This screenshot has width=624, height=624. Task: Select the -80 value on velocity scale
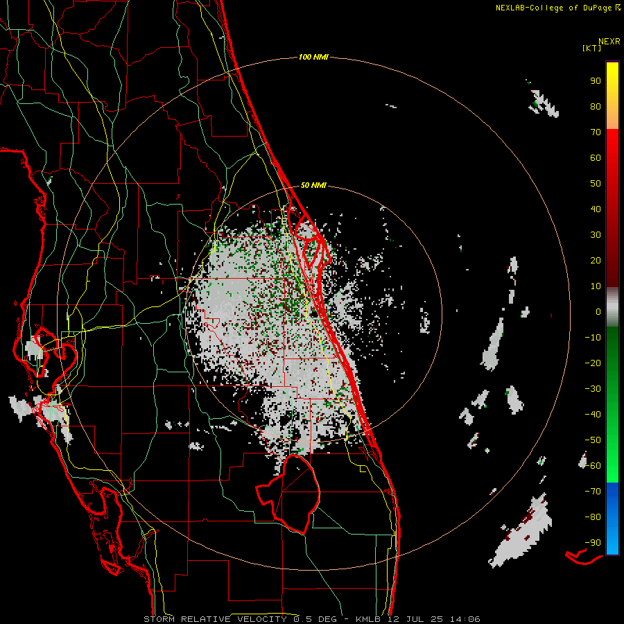click(593, 517)
